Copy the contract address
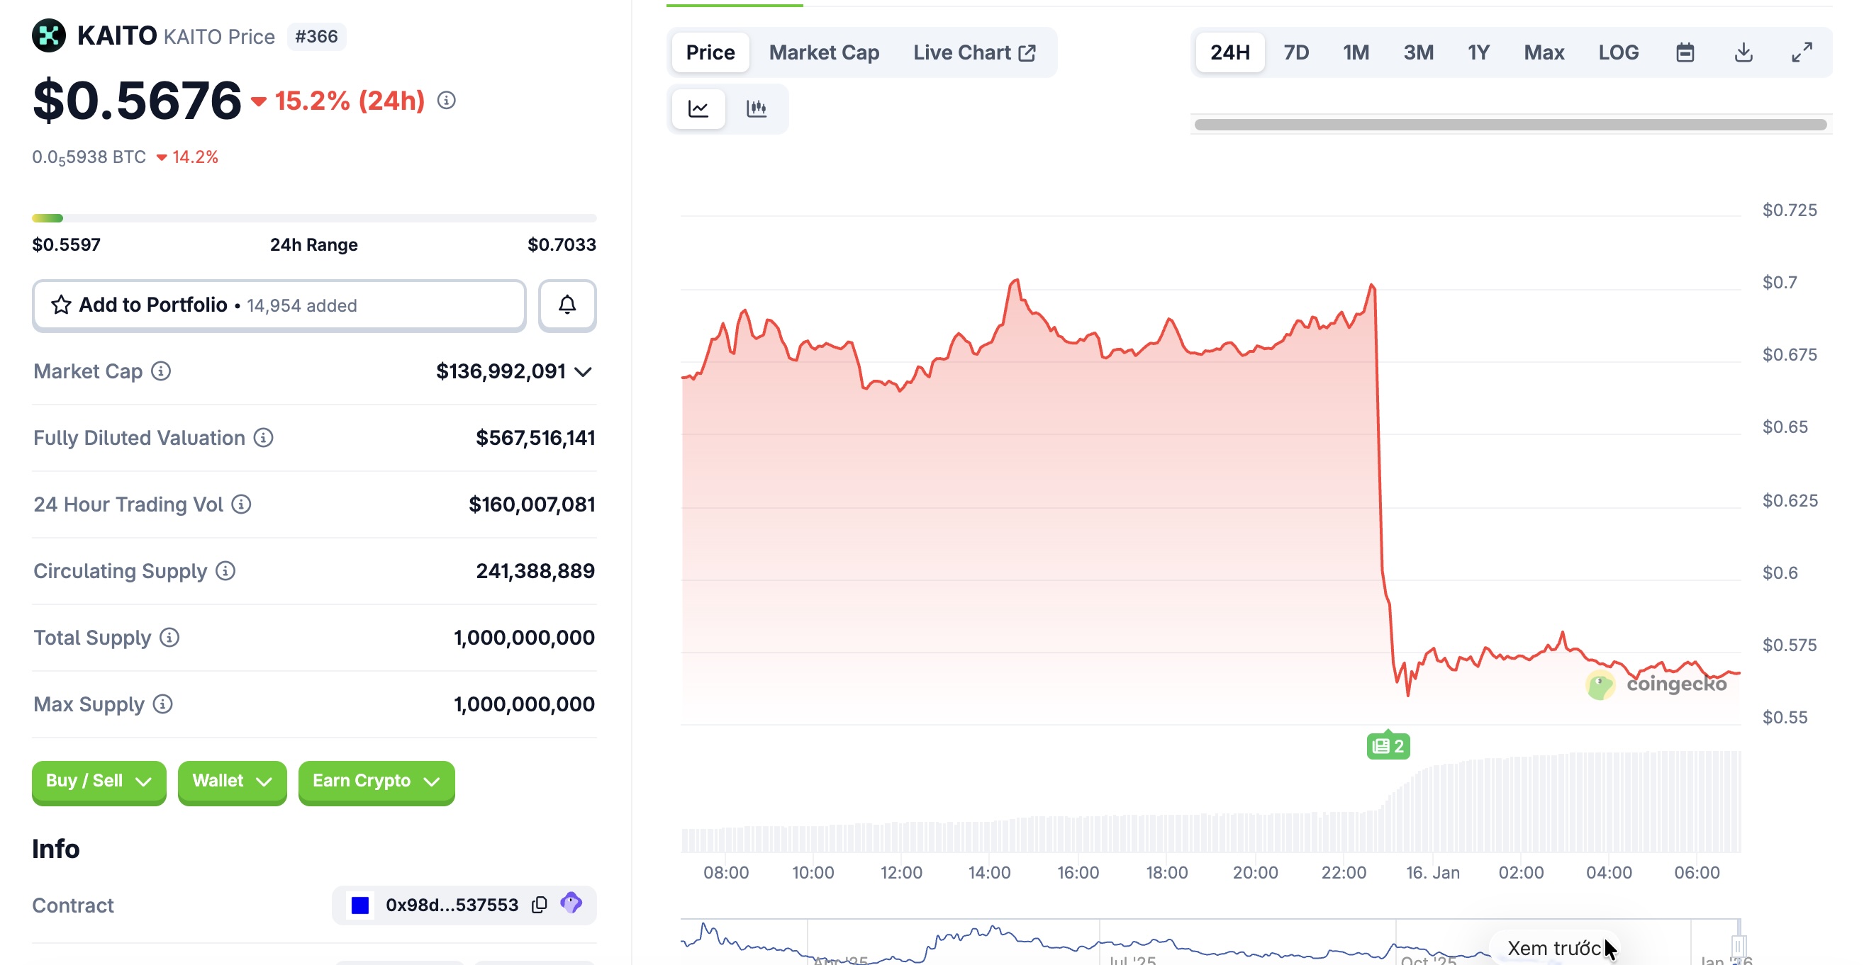This screenshot has height=965, width=1869. click(x=539, y=904)
